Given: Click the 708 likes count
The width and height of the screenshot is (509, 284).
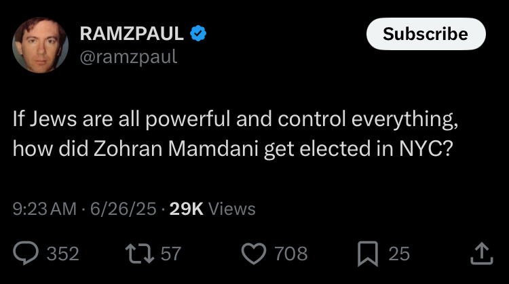Looking at the screenshot, I should point(291,253).
